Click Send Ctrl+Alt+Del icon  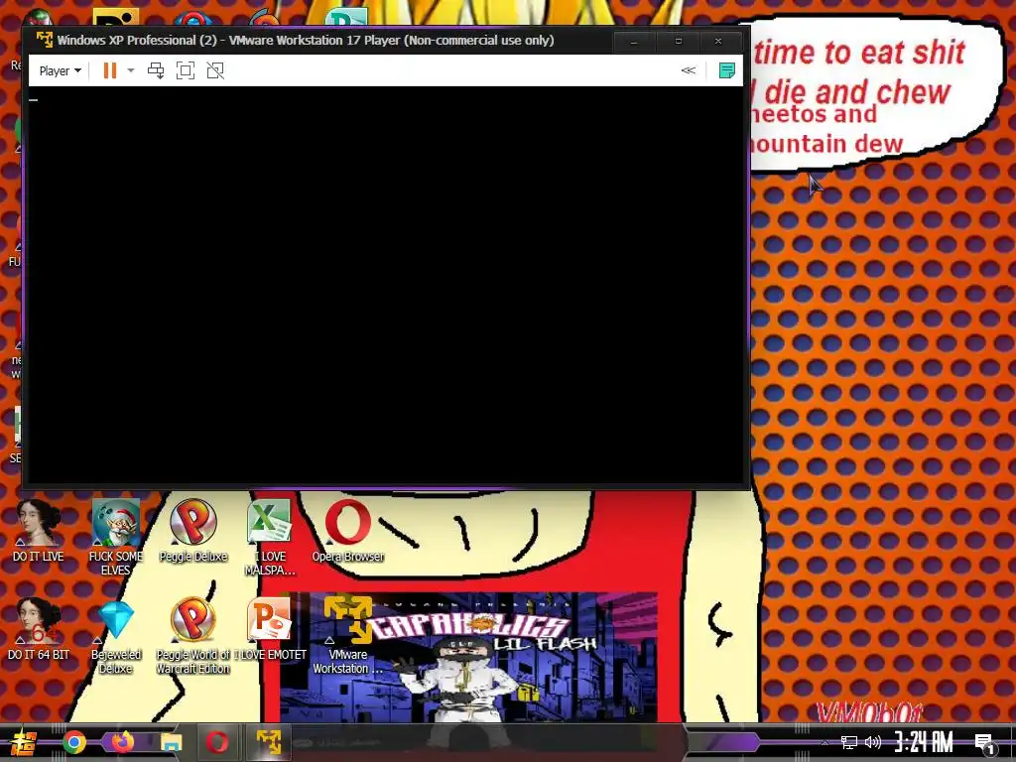pyautogui.click(x=156, y=70)
